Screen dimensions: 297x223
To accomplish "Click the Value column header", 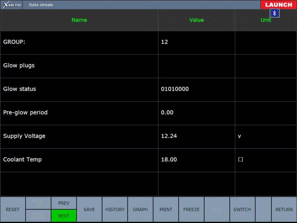I will [196, 20].
